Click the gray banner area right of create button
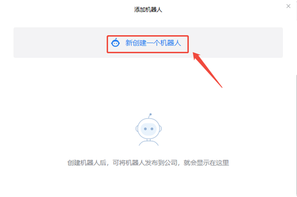The image size is (297, 197). [236, 43]
